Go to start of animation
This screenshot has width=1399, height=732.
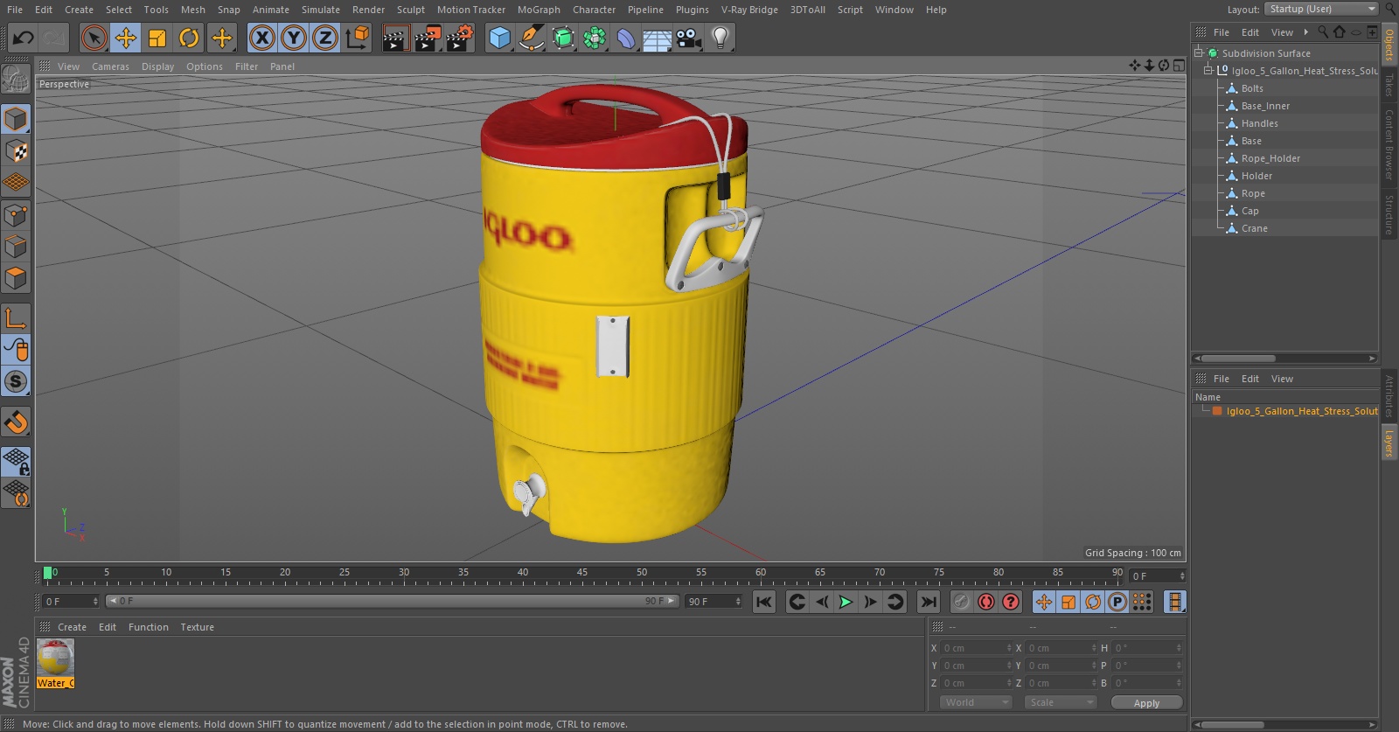click(x=764, y=602)
